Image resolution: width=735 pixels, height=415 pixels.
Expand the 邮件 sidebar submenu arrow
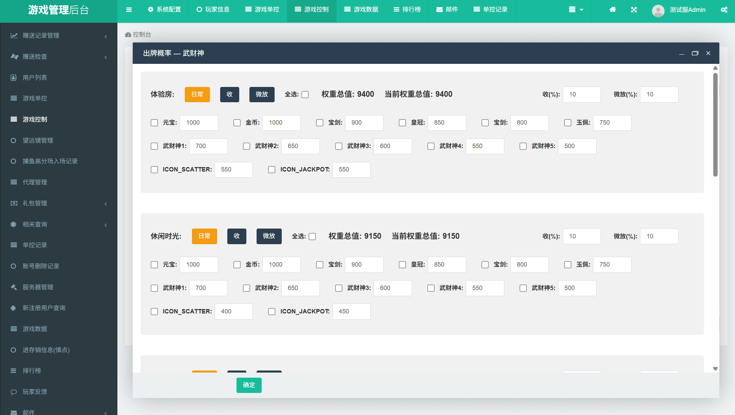(106, 413)
